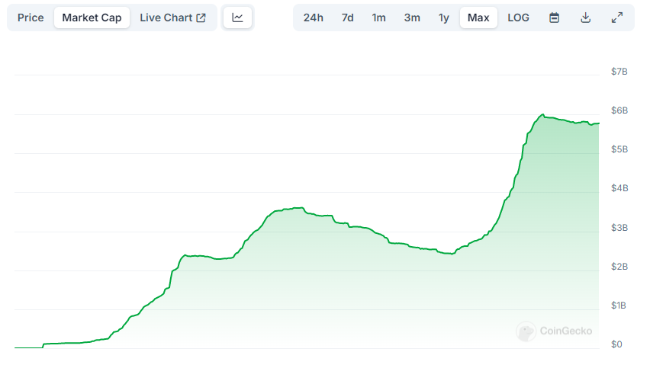This screenshot has height=368, width=650.
Task: Expand chart to fullscreen
Action: pos(617,18)
